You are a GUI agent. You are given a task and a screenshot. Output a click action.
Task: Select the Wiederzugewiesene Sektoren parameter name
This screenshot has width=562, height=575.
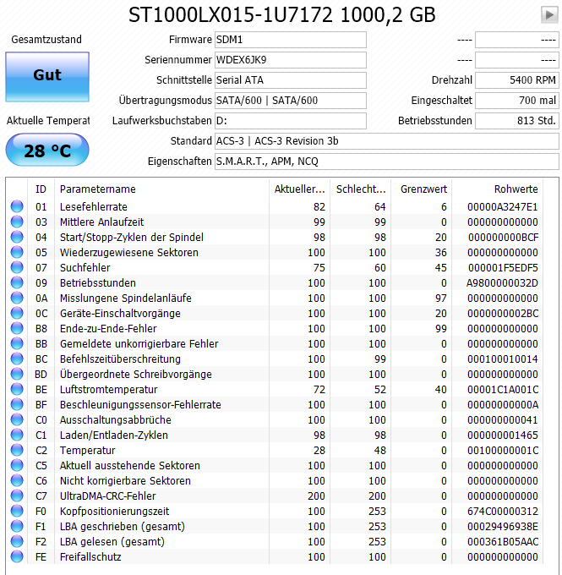129,253
